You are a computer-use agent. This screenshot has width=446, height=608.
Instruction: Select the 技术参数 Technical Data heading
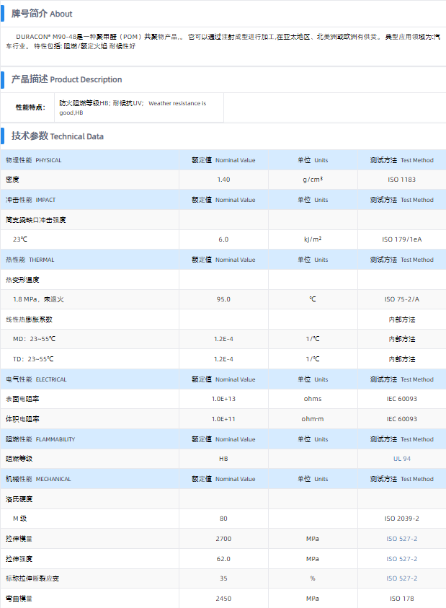point(58,136)
